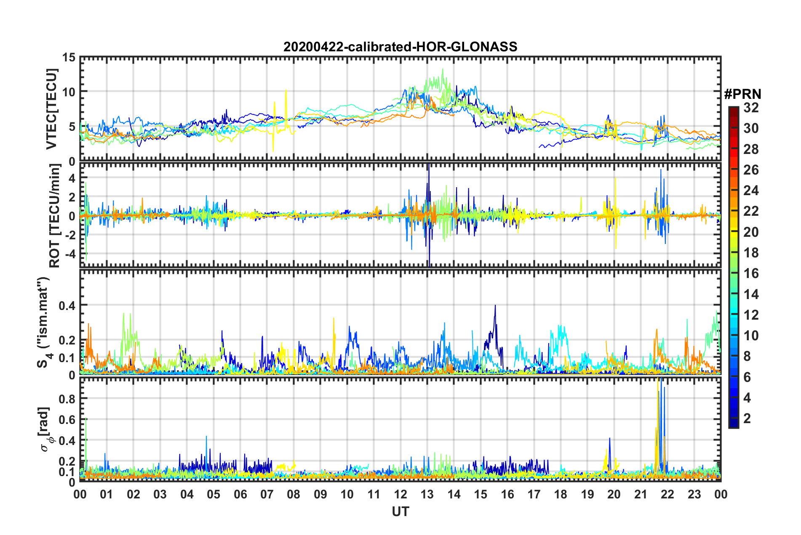Click the UT x-axis label
Viewport: 801px width, 535px height.
pos(400,511)
